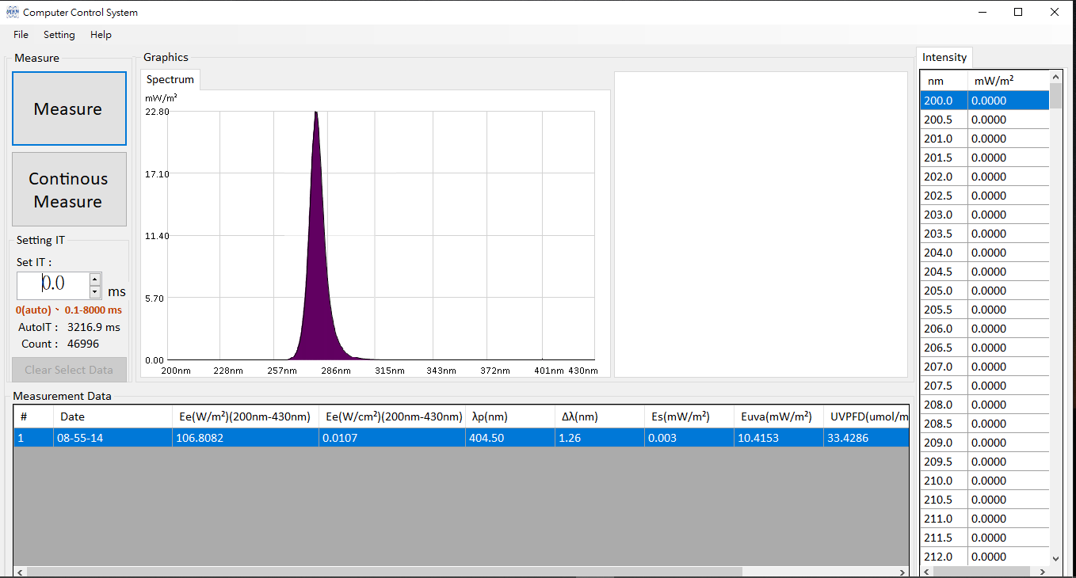Click the app icon in title bar

tap(12, 12)
